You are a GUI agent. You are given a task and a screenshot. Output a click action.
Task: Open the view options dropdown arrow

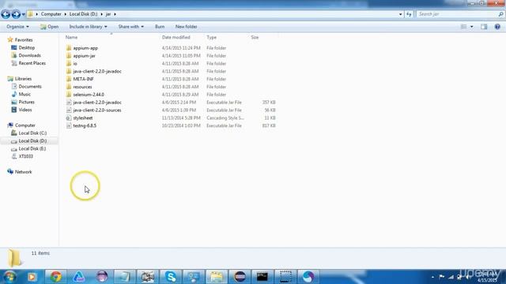[472, 27]
